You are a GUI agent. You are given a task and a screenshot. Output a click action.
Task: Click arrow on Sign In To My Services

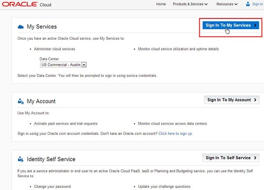click(255, 26)
